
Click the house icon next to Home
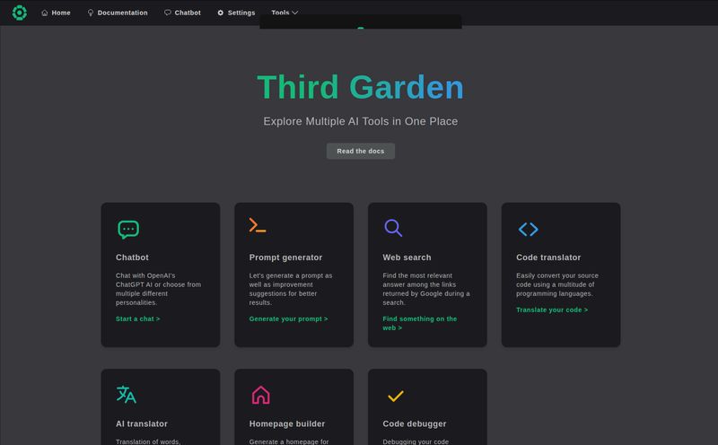tap(44, 13)
